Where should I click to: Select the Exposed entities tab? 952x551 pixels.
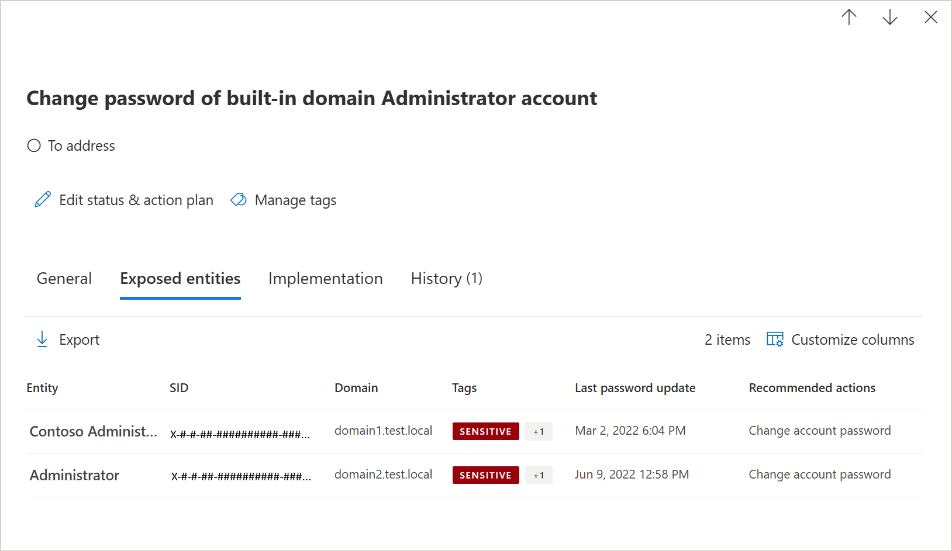[180, 279]
